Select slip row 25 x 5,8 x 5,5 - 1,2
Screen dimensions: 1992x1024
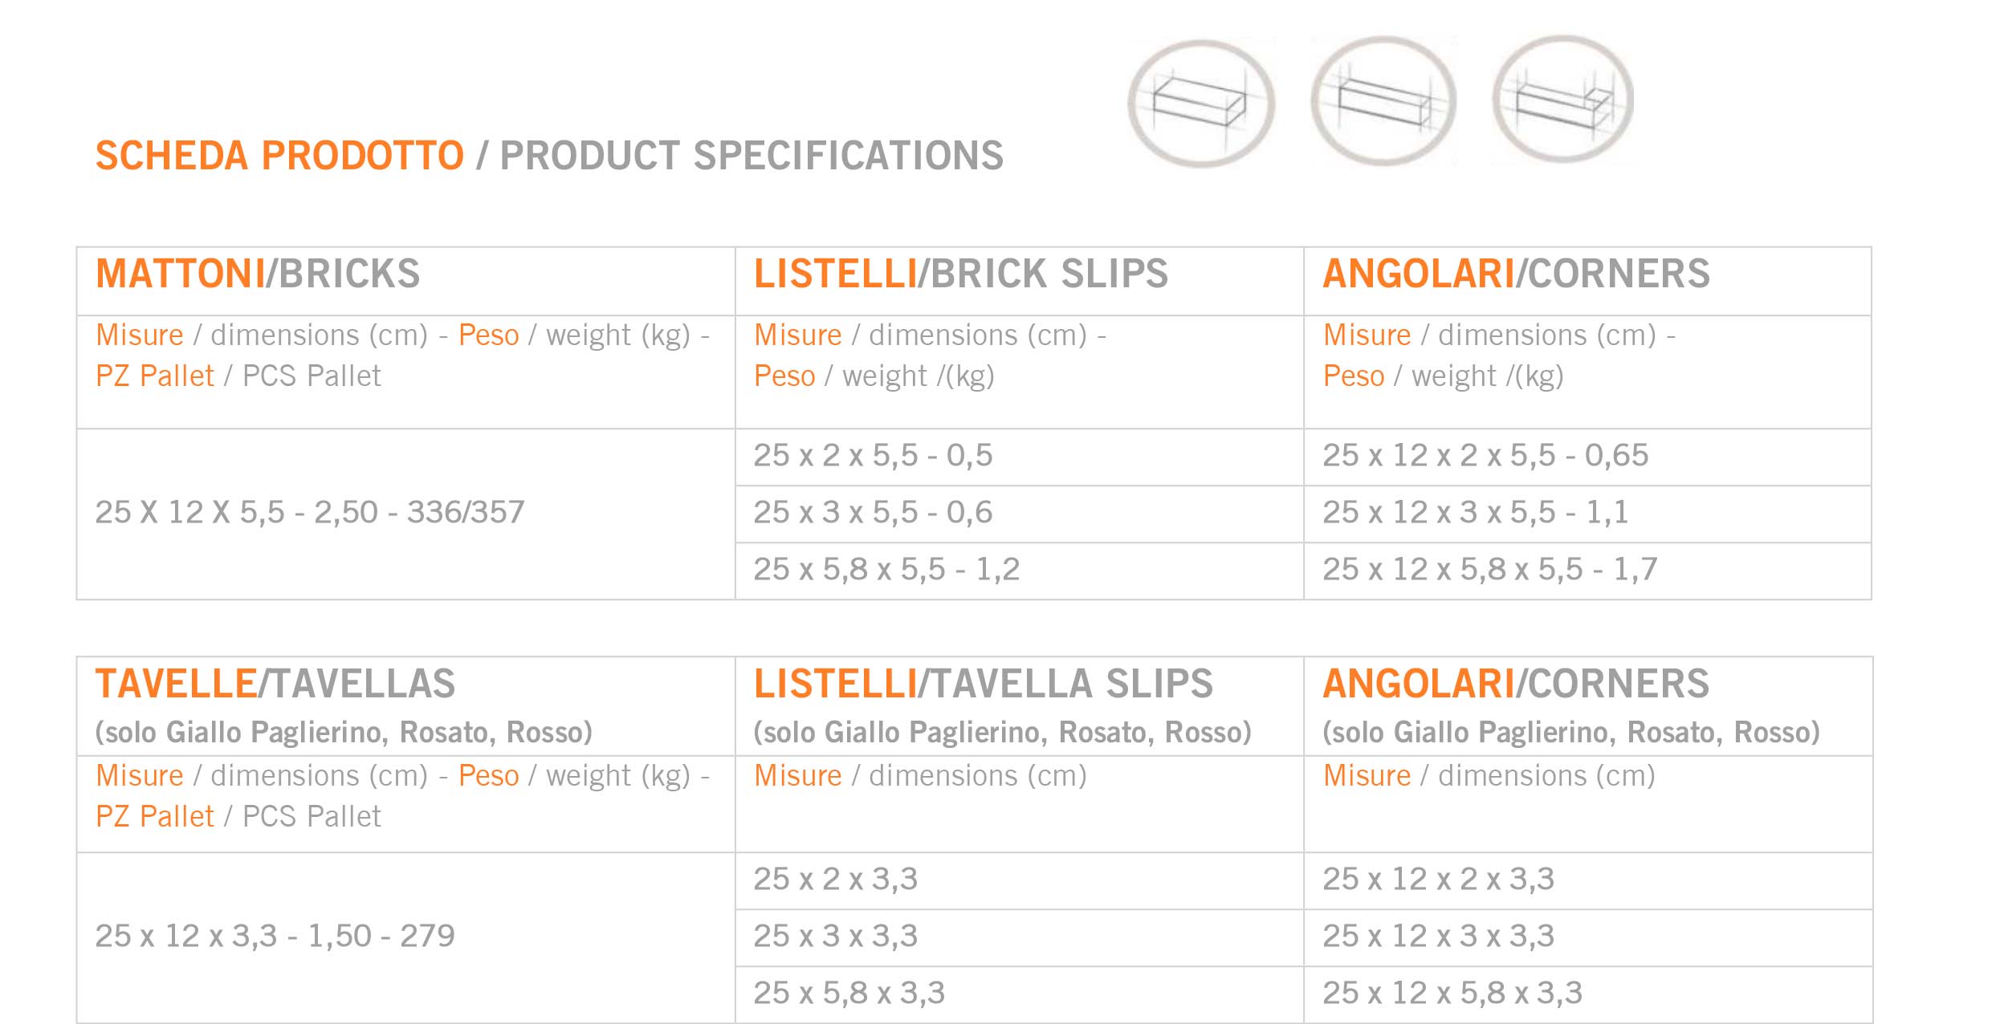pyautogui.click(x=1019, y=571)
